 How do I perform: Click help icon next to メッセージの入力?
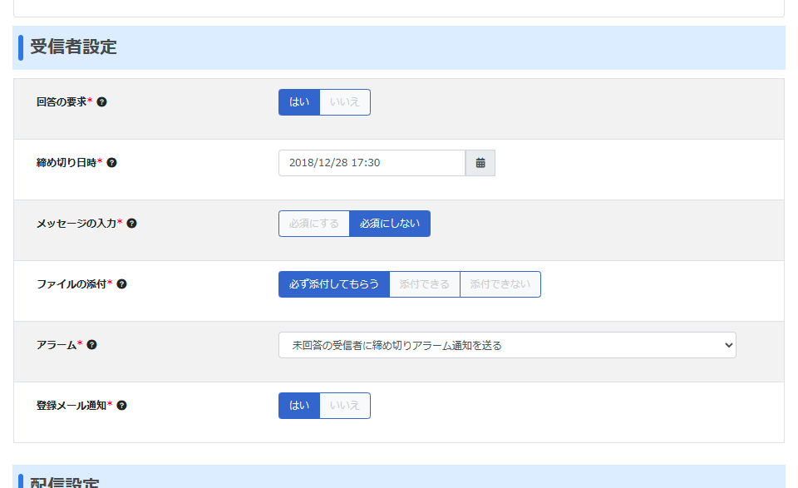(x=131, y=224)
